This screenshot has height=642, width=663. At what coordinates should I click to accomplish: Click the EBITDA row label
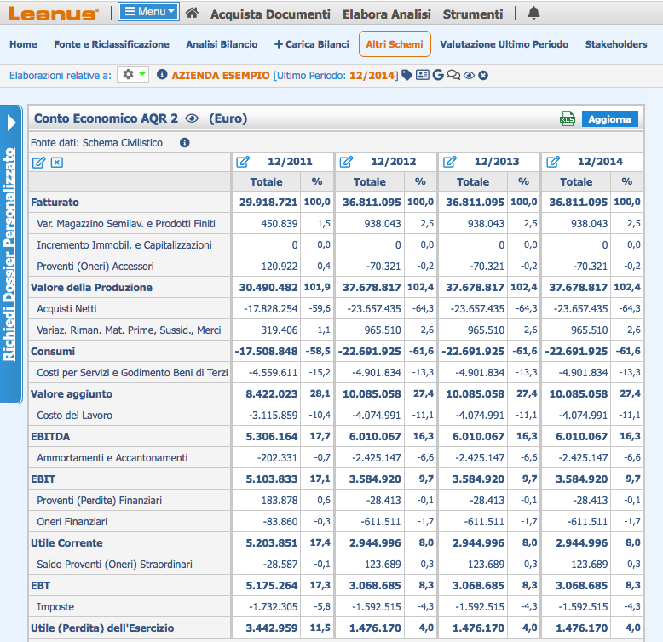point(50,436)
